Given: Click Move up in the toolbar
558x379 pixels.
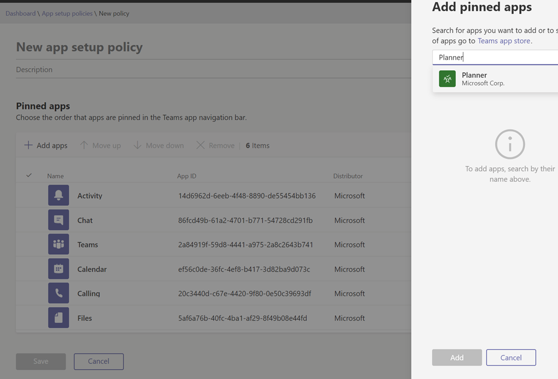Looking at the screenshot, I should [100, 145].
